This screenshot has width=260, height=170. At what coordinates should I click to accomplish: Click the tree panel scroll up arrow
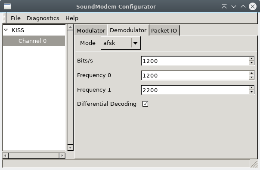coord(70,27)
